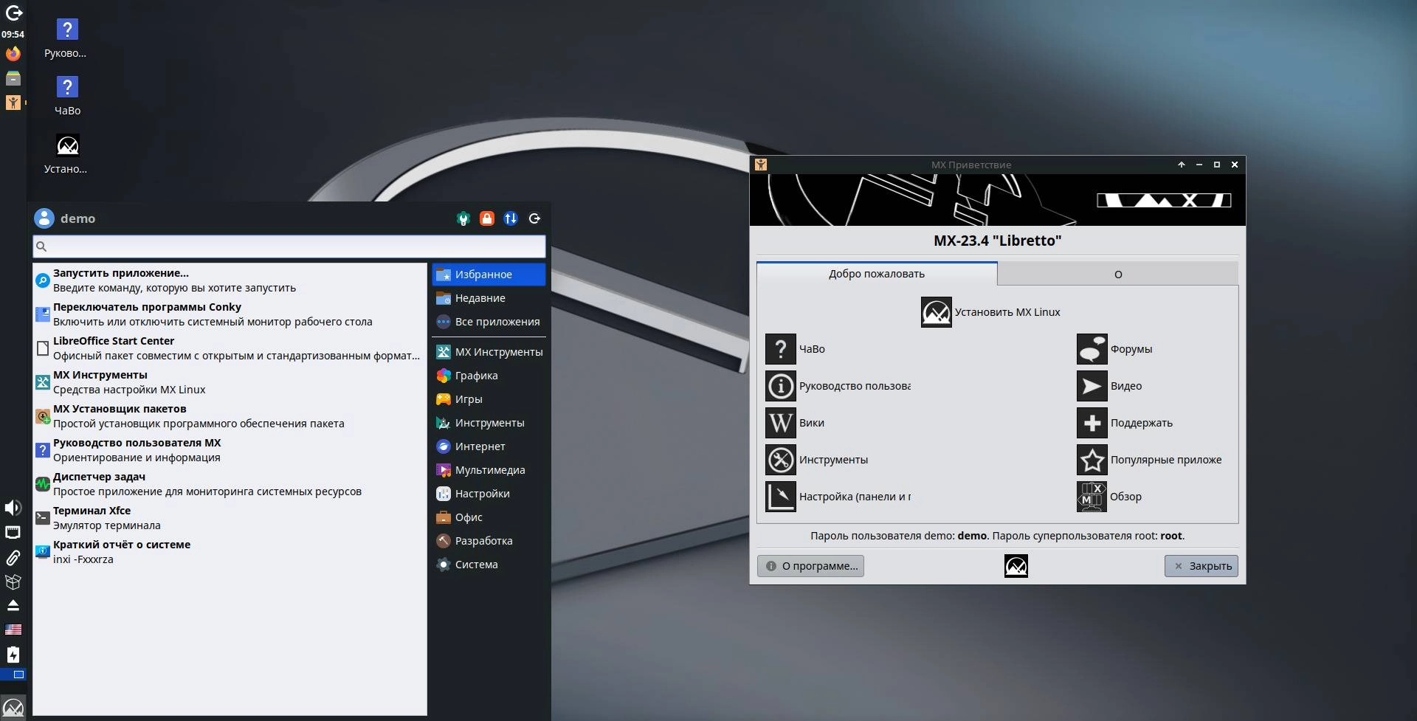Open the Игры category
Image resolution: width=1417 pixels, height=721 pixels.
(x=489, y=399)
